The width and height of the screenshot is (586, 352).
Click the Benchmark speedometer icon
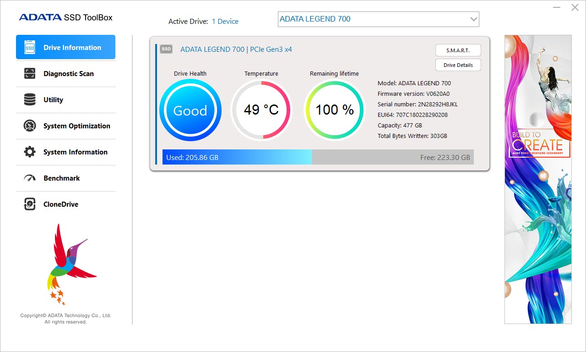pyautogui.click(x=30, y=178)
